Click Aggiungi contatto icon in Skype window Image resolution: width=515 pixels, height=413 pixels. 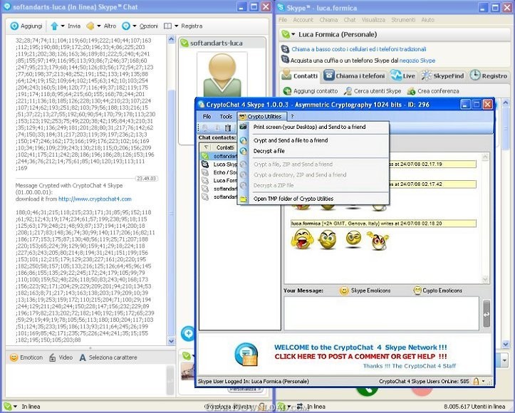pos(287,91)
